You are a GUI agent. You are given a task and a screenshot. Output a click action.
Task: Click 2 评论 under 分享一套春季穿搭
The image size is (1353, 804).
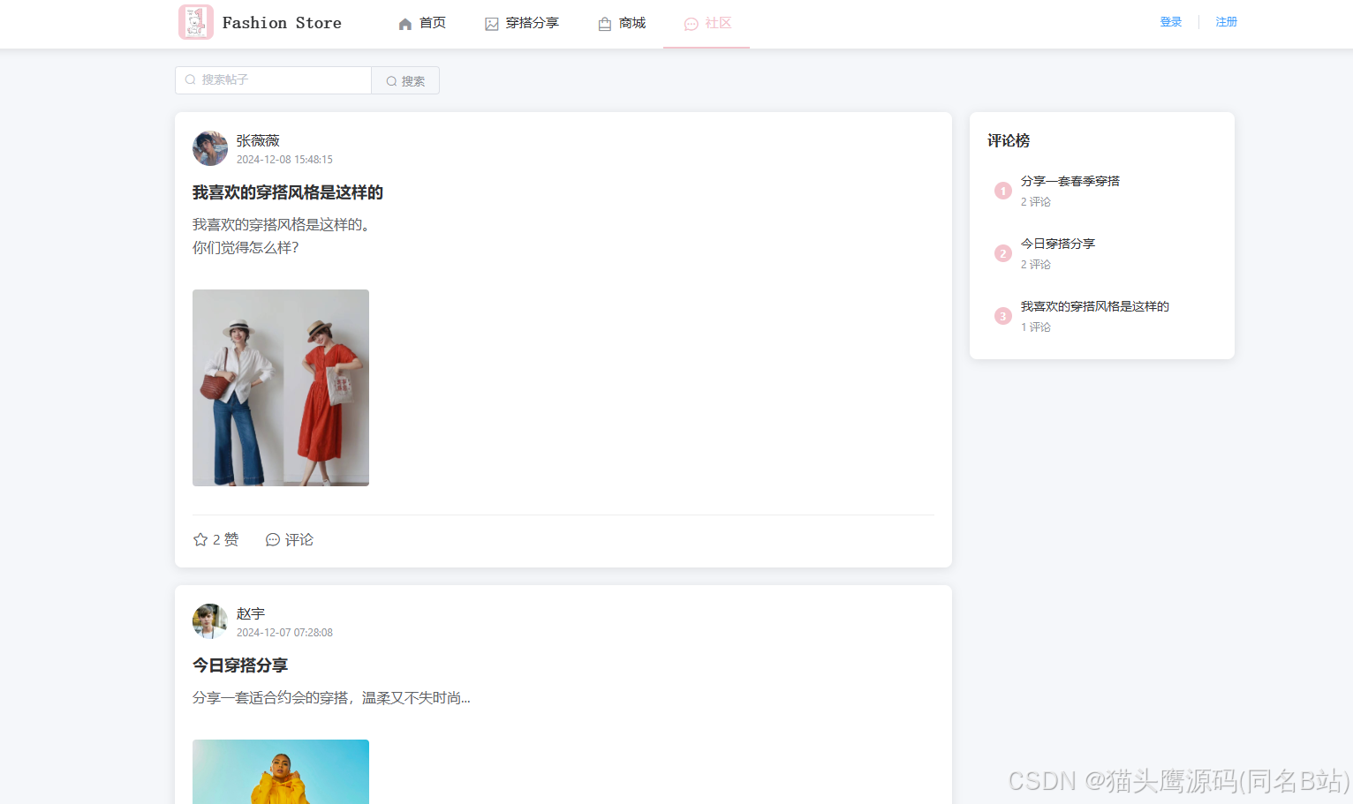click(x=1036, y=202)
